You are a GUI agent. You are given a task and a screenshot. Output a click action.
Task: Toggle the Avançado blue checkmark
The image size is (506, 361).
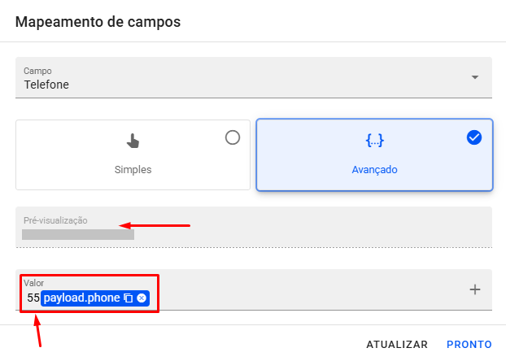click(x=474, y=137)
